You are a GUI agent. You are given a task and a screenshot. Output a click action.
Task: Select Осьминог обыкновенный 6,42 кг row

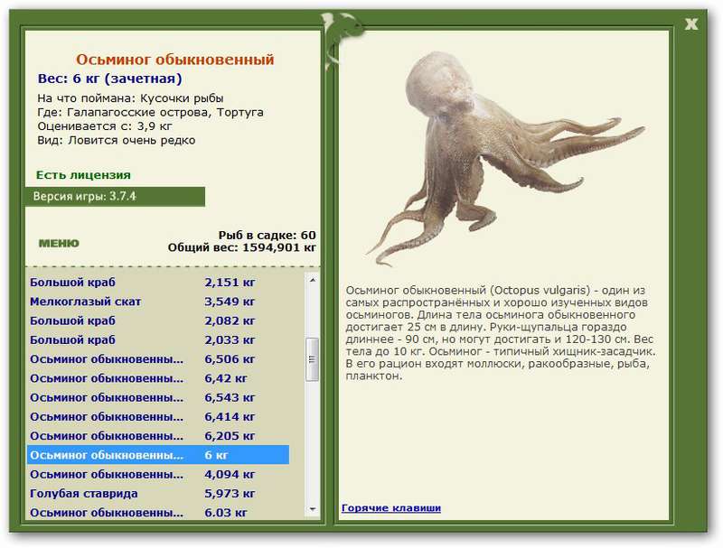click(x=158, y=378)
